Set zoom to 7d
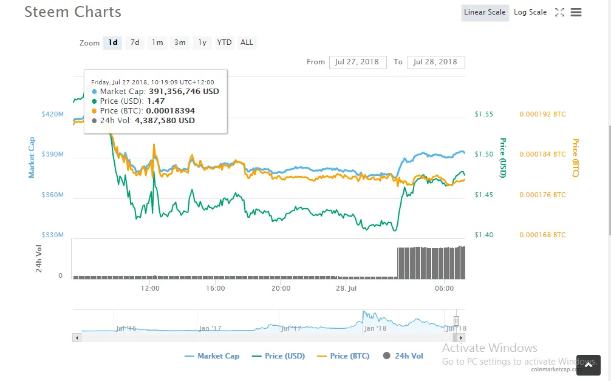Screen dimensions: 611x381 [135, 42]
